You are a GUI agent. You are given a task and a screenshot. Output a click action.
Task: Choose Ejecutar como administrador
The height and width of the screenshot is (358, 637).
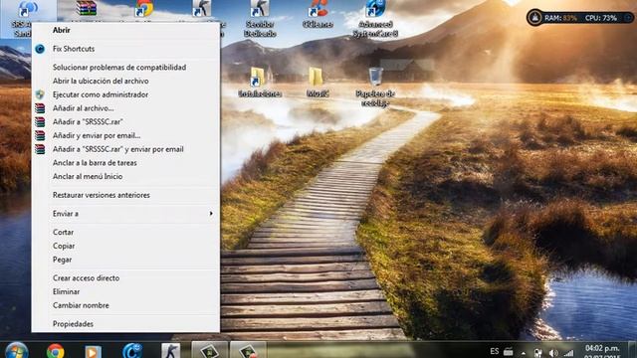[125, 94]
